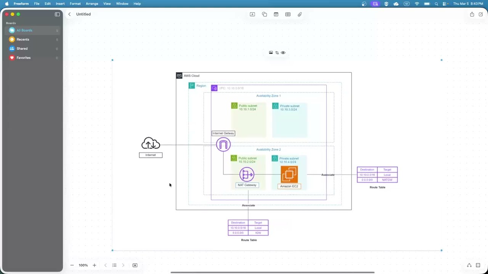The image size is (488, 274).
Task: Open Spotlight search in menu bar
Action: (437, 4)
